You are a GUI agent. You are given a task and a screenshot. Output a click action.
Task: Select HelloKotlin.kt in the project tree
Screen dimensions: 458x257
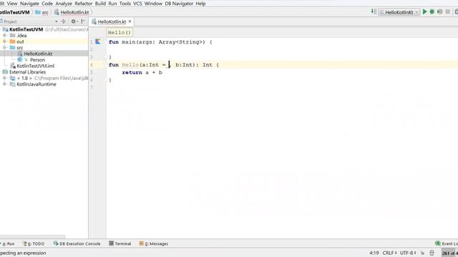(x=38, y=54)
